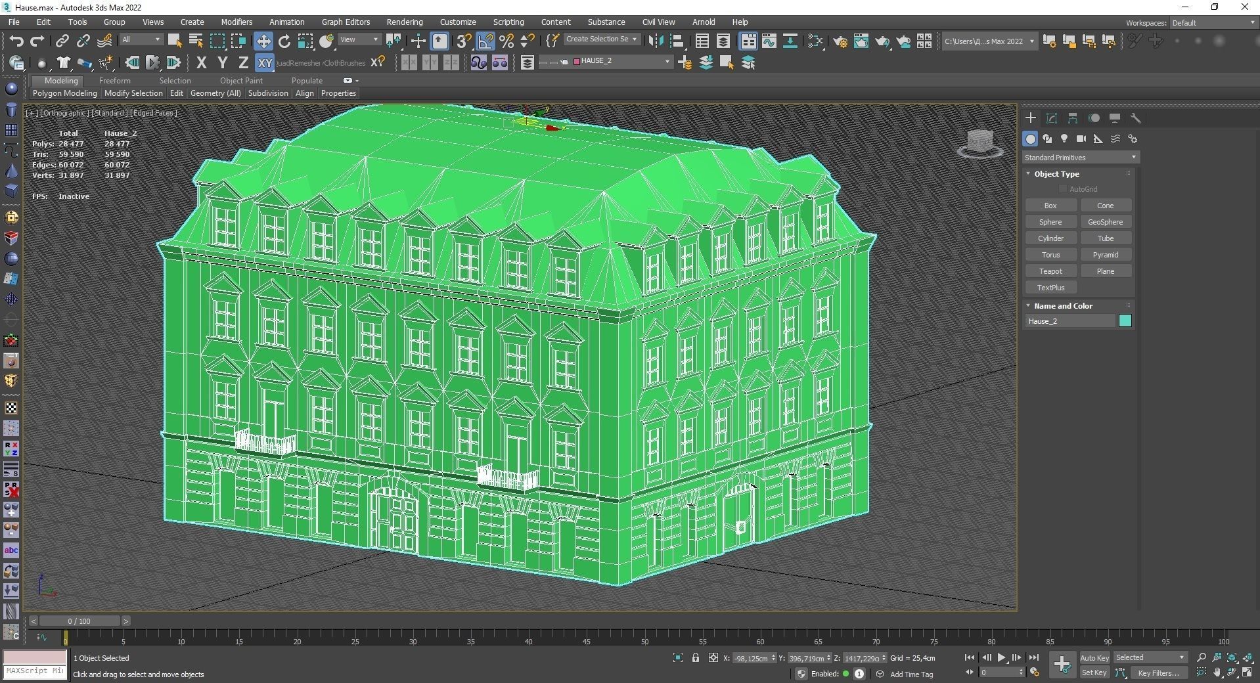This screenshot has height=683, width=1260.
Task: Click the Edged Faces viewport label
Action: tap(154, 113)
